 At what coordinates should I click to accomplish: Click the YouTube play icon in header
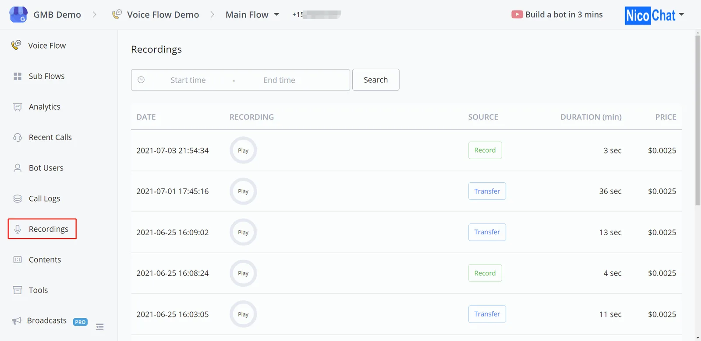tap(517, 14)
